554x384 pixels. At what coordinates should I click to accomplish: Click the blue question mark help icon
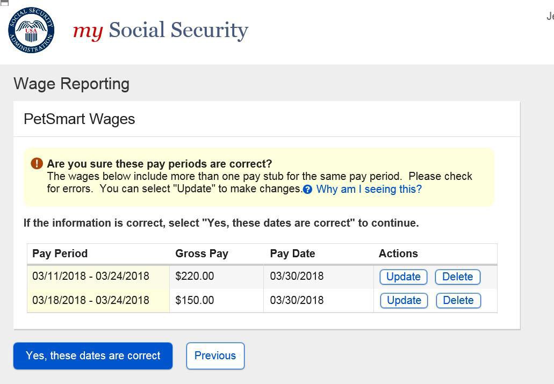tap(307, 190)
